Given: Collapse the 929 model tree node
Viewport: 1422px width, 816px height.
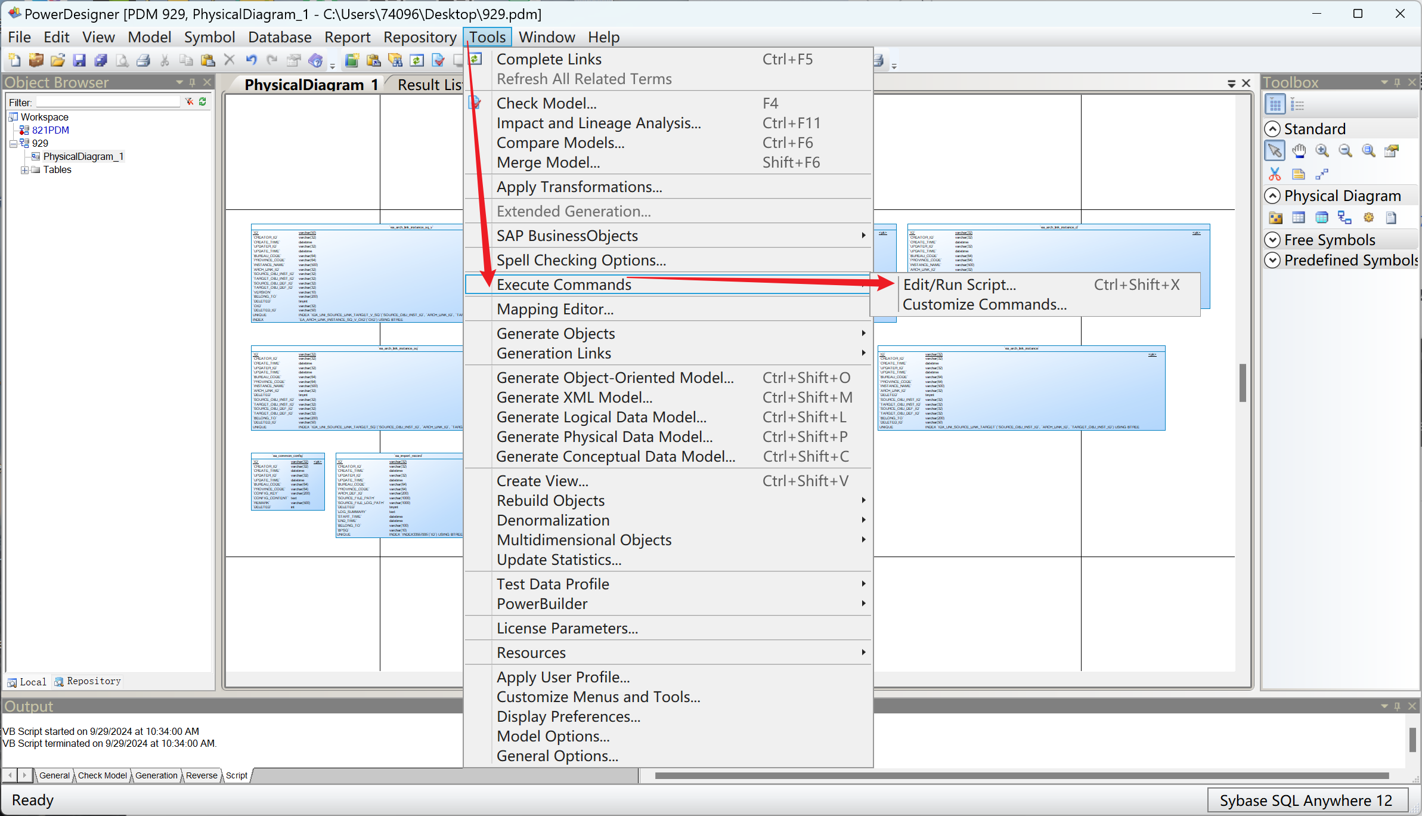Looking at the screenshot, I should 13,144.
